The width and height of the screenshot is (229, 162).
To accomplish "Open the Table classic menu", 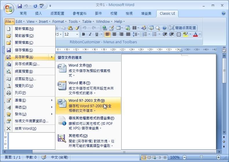I will click(88, 22).
